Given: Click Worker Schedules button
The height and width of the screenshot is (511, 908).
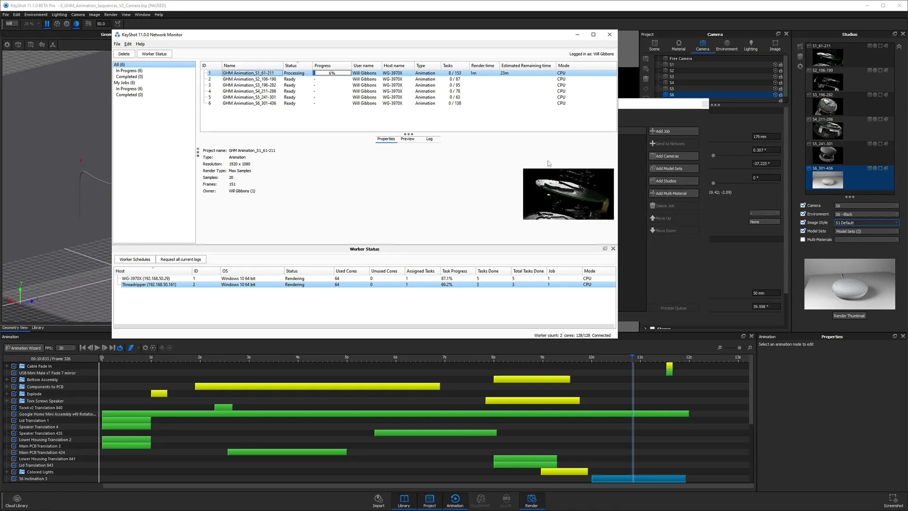Looking at the screenshot, I should (135, 259).
